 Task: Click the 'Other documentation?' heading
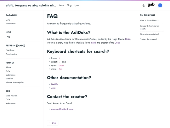tap(69, 78)
